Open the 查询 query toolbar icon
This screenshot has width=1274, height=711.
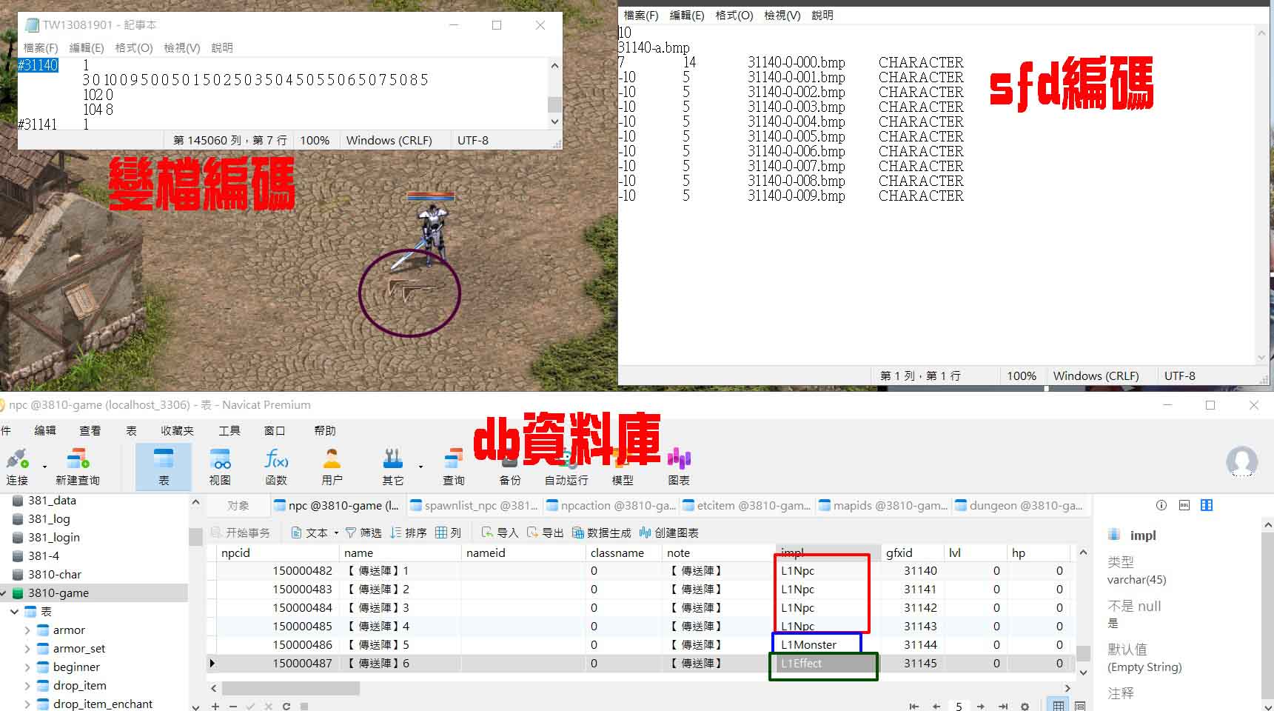tap(454, 466)
